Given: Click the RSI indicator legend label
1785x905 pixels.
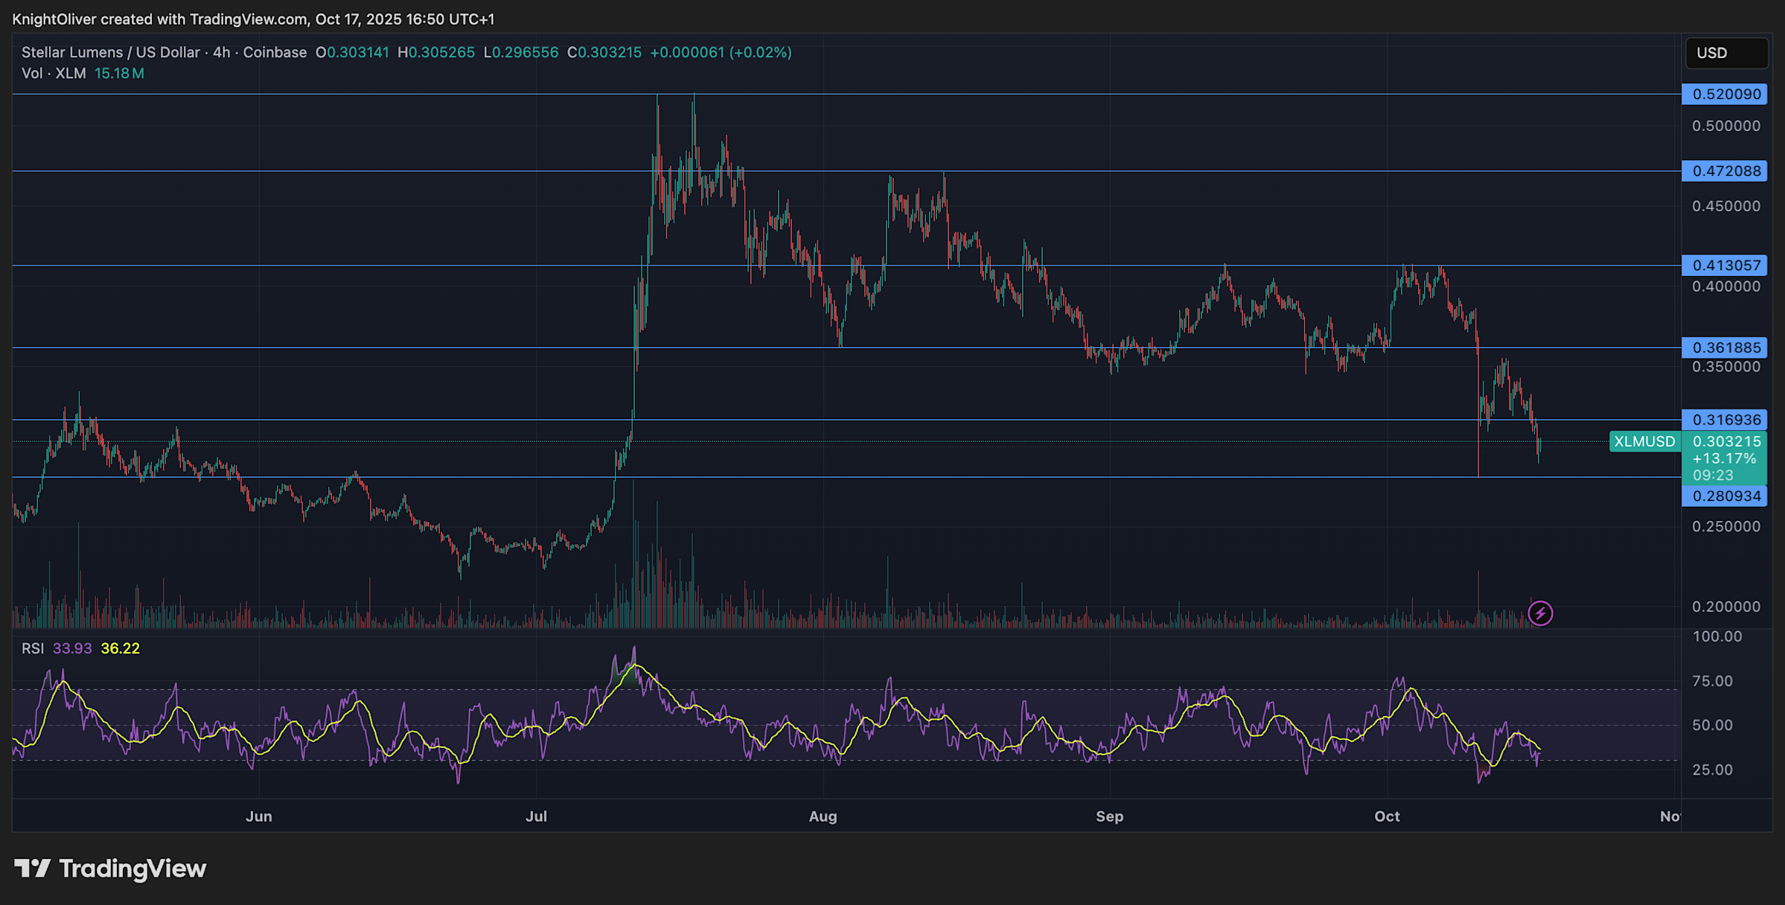Looking at the screenshot, I should click(33, 648).
